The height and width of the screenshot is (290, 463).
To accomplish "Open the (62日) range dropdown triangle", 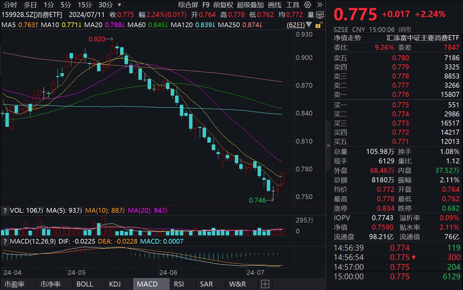I will (309, 25).
